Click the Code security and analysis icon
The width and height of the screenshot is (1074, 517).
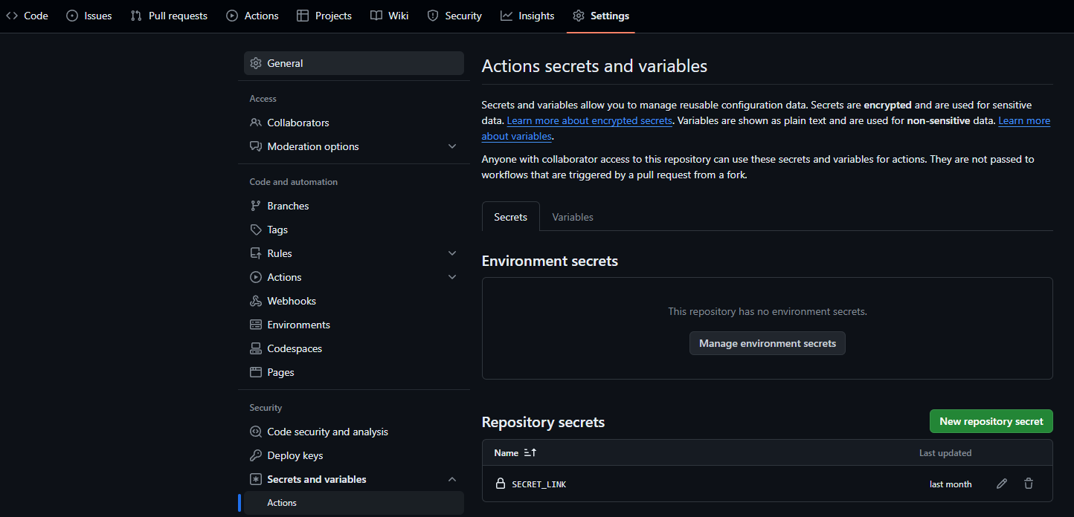coord(256,432)
